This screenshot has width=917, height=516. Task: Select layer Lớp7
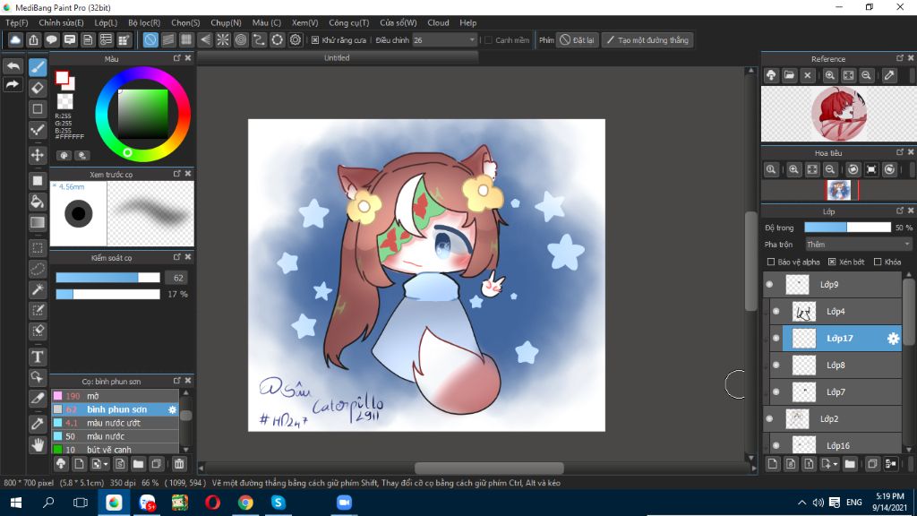pyautogui.click(x=836, y=392)
